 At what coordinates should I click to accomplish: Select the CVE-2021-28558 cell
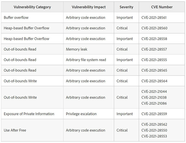tap(154, 39)
